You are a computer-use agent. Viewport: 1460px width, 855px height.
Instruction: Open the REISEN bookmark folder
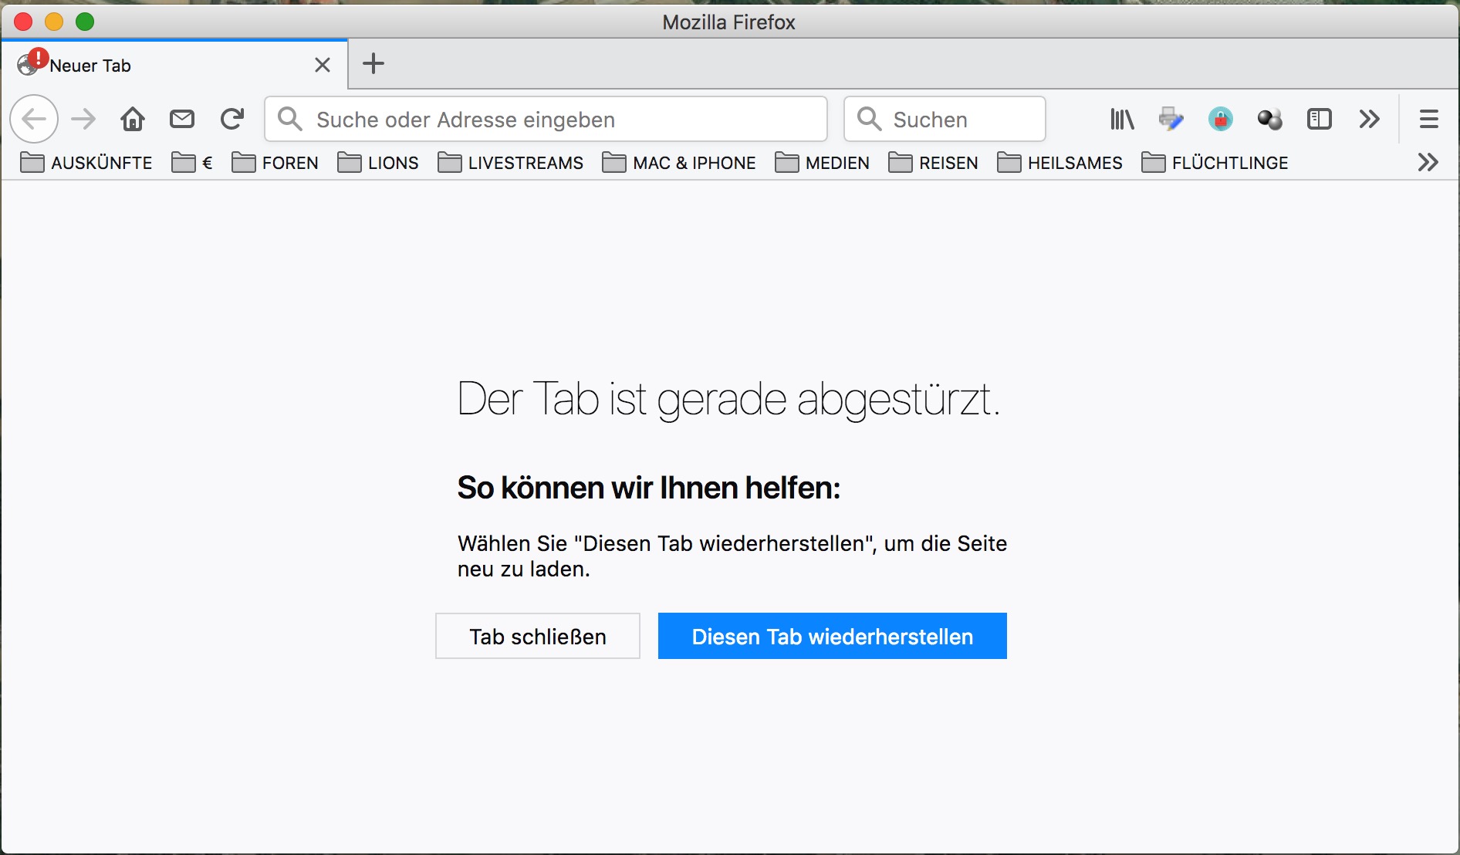point(933,163)
